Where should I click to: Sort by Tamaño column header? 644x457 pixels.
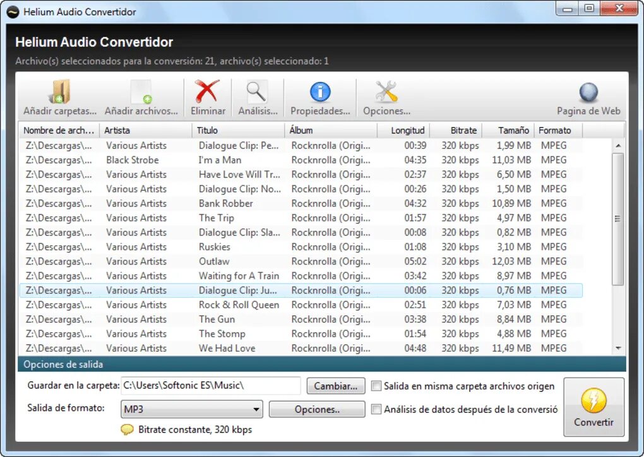coord(508,130)
